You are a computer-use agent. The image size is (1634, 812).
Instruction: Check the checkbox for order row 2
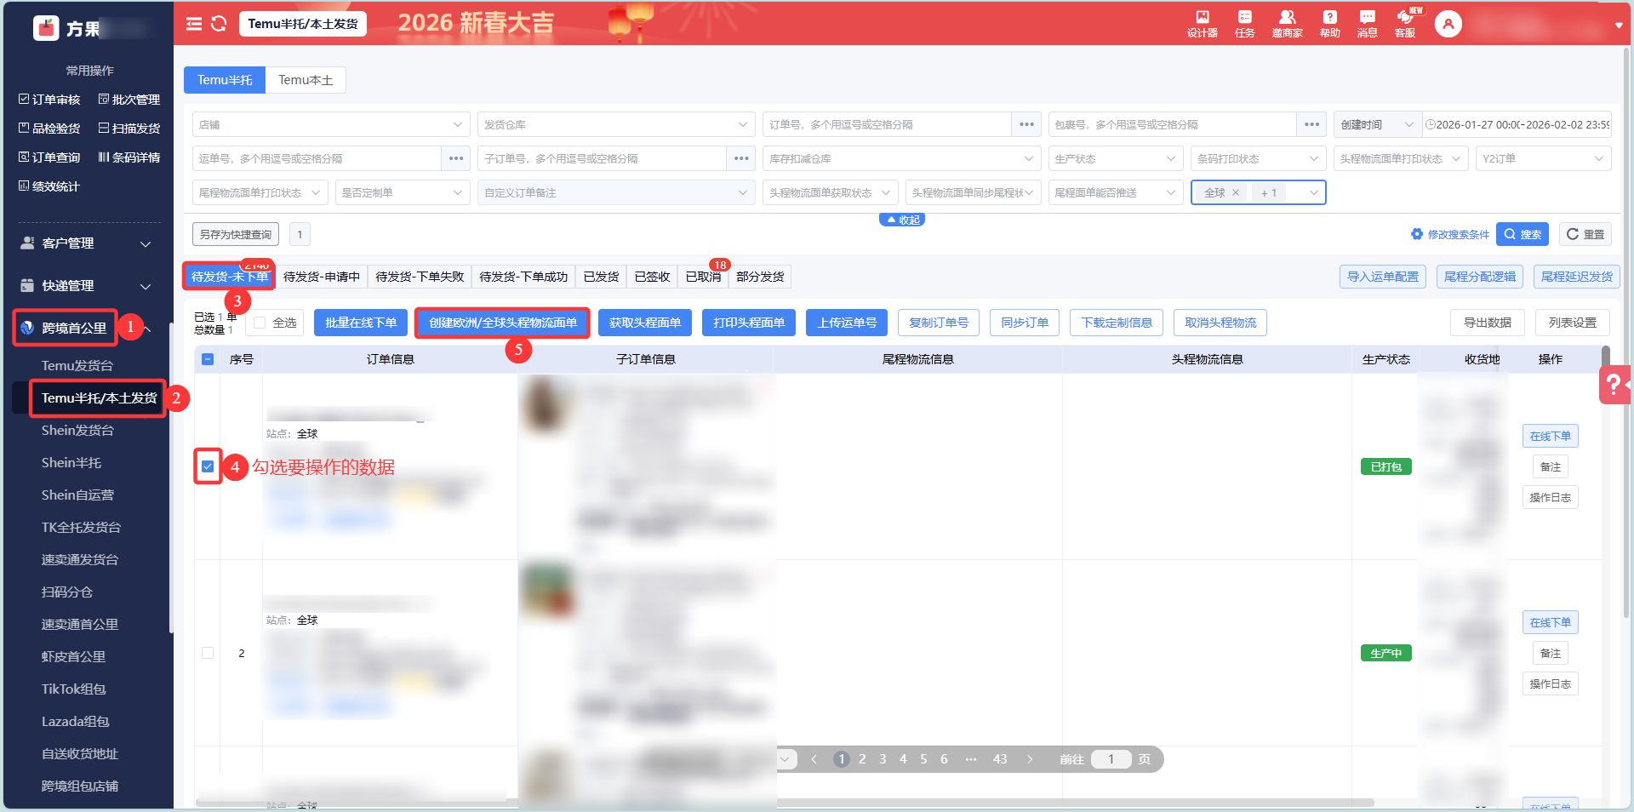coord(208,653)
